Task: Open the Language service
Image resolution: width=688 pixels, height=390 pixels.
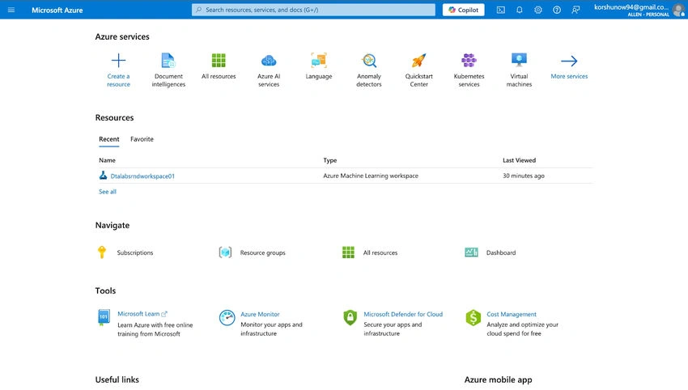Action: pyautogui.click(x=319, y=66)
